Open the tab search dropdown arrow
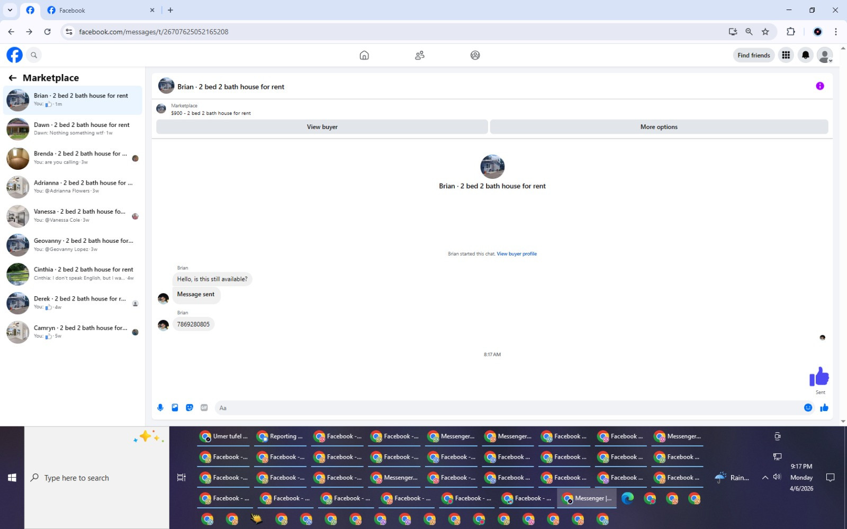The width and height of the screenshot is (847, 529). pos(10,10)
